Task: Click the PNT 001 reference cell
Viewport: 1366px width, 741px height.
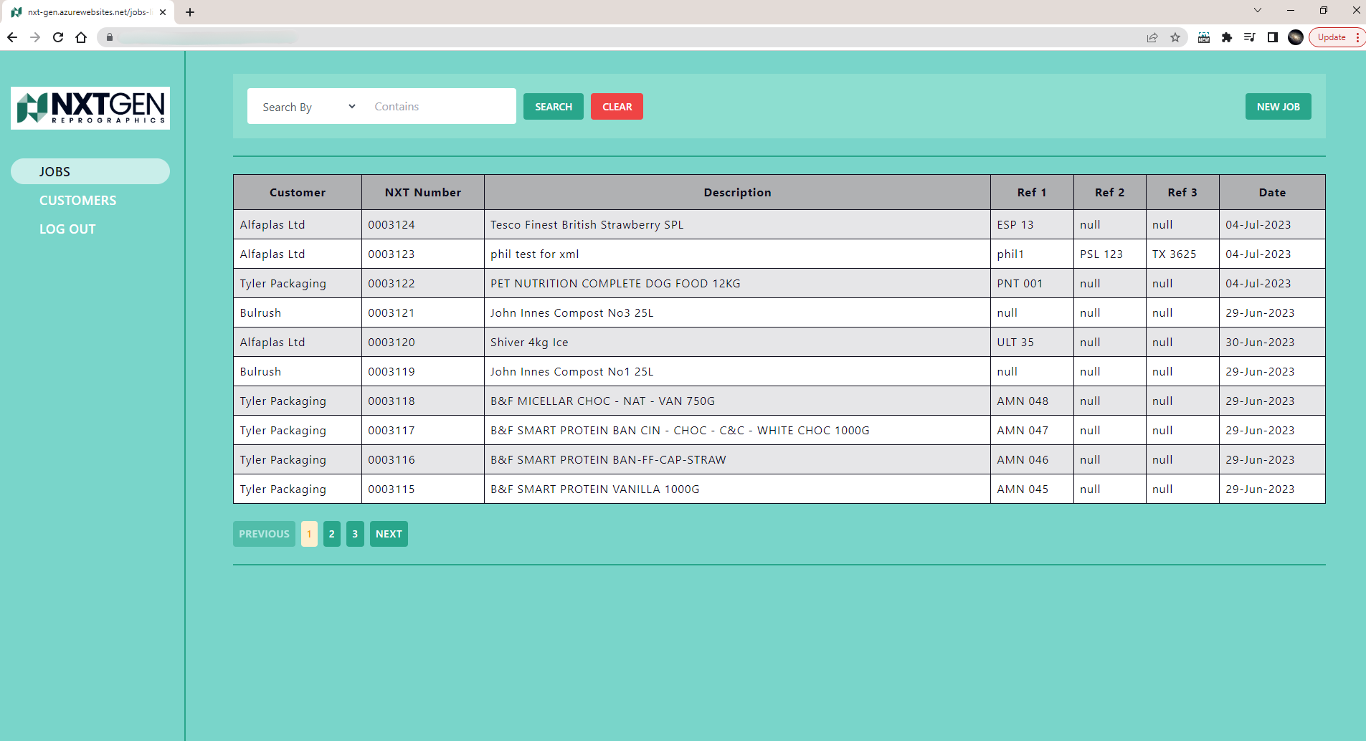Action: coord(1032,284)
